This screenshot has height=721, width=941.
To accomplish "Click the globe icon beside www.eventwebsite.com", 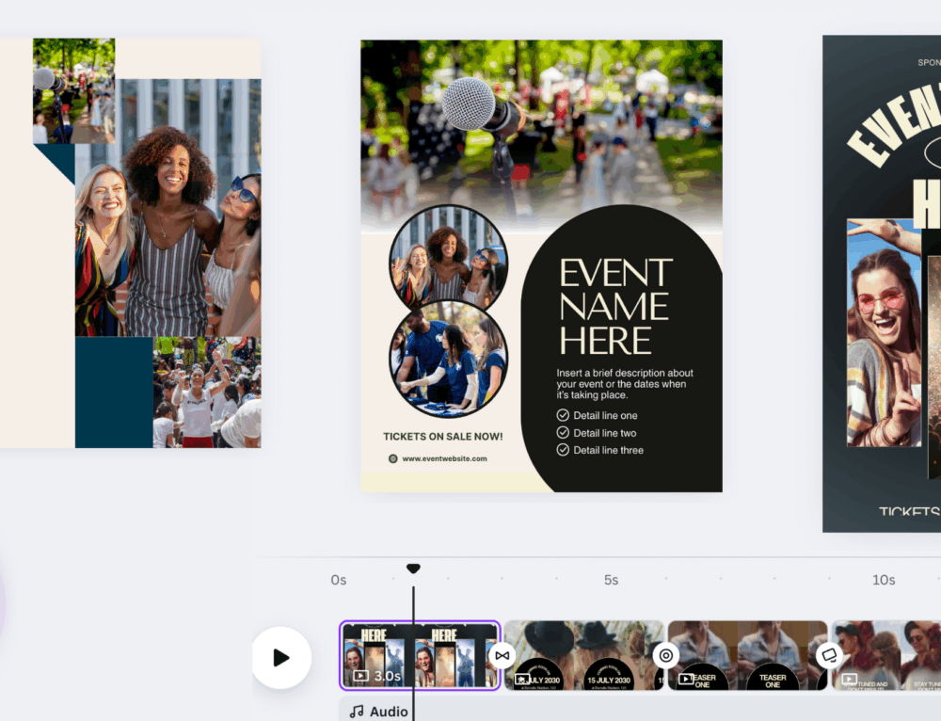I will 392,458.
